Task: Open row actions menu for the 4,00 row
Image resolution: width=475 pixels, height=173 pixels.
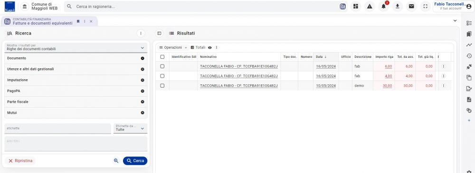Action: pos(444,76)
